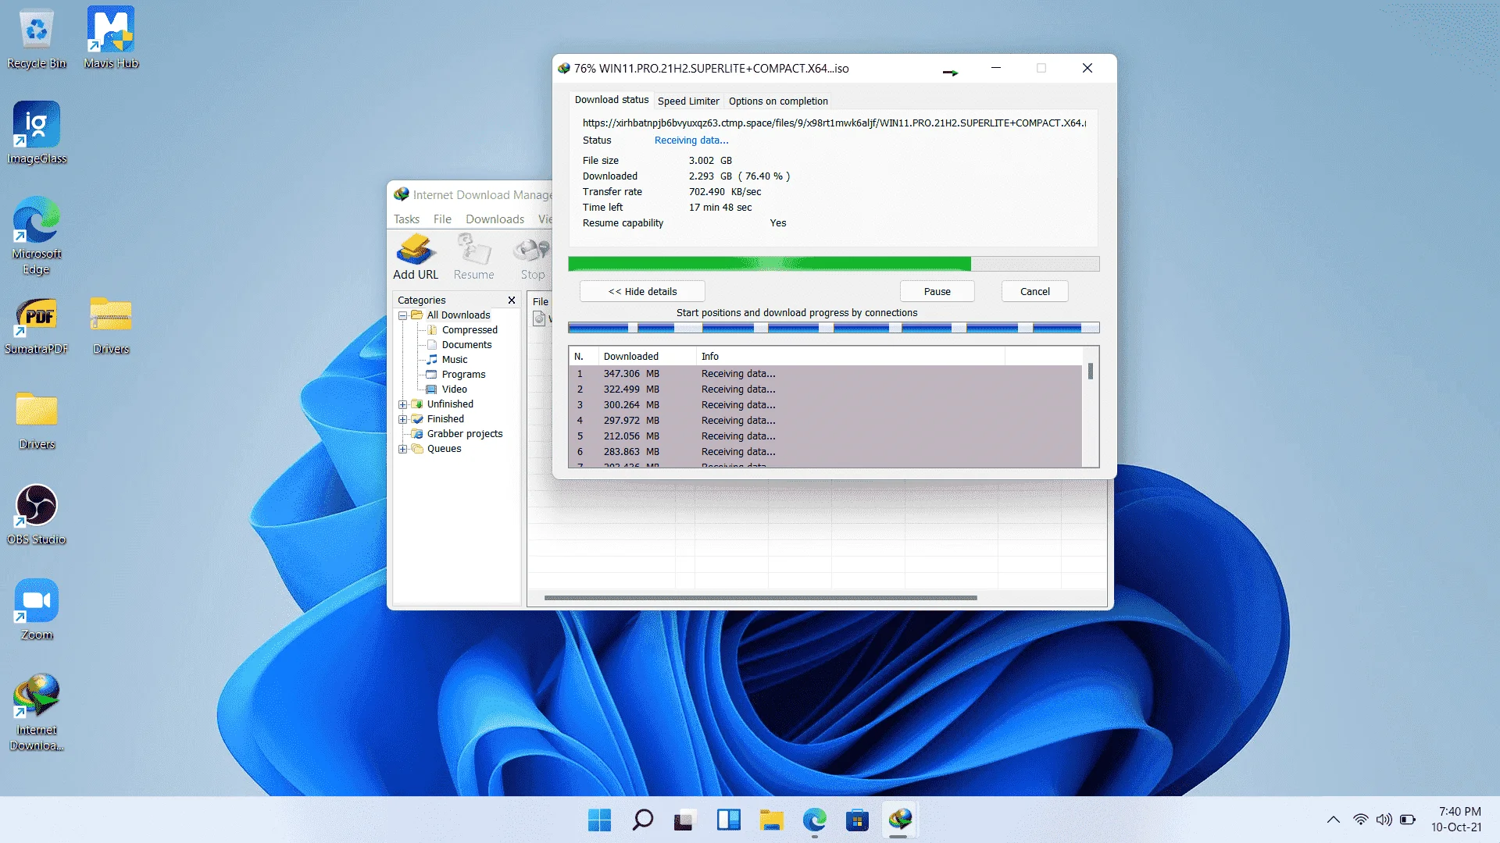Open Microsoft Store from taskbar

[857, 820]
